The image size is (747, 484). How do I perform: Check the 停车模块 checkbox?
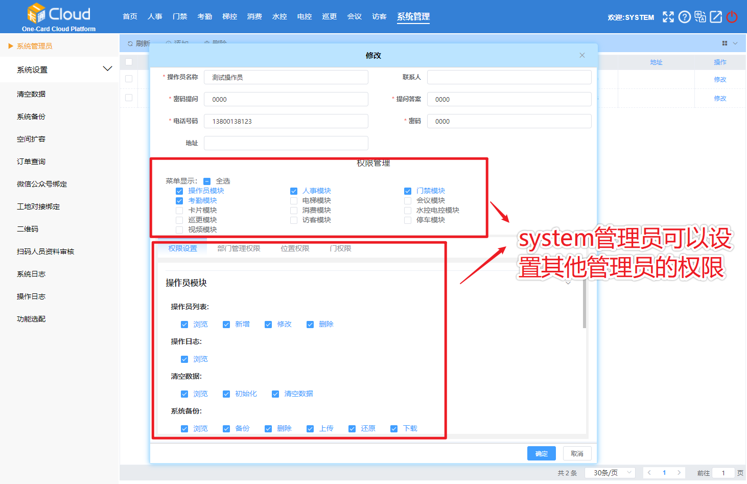tap(408, 220)
